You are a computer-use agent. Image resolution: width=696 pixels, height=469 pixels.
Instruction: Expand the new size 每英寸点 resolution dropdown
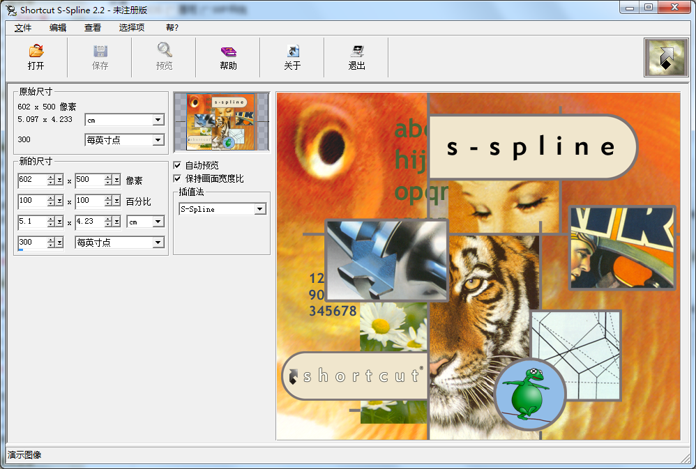tap(158, 243)
